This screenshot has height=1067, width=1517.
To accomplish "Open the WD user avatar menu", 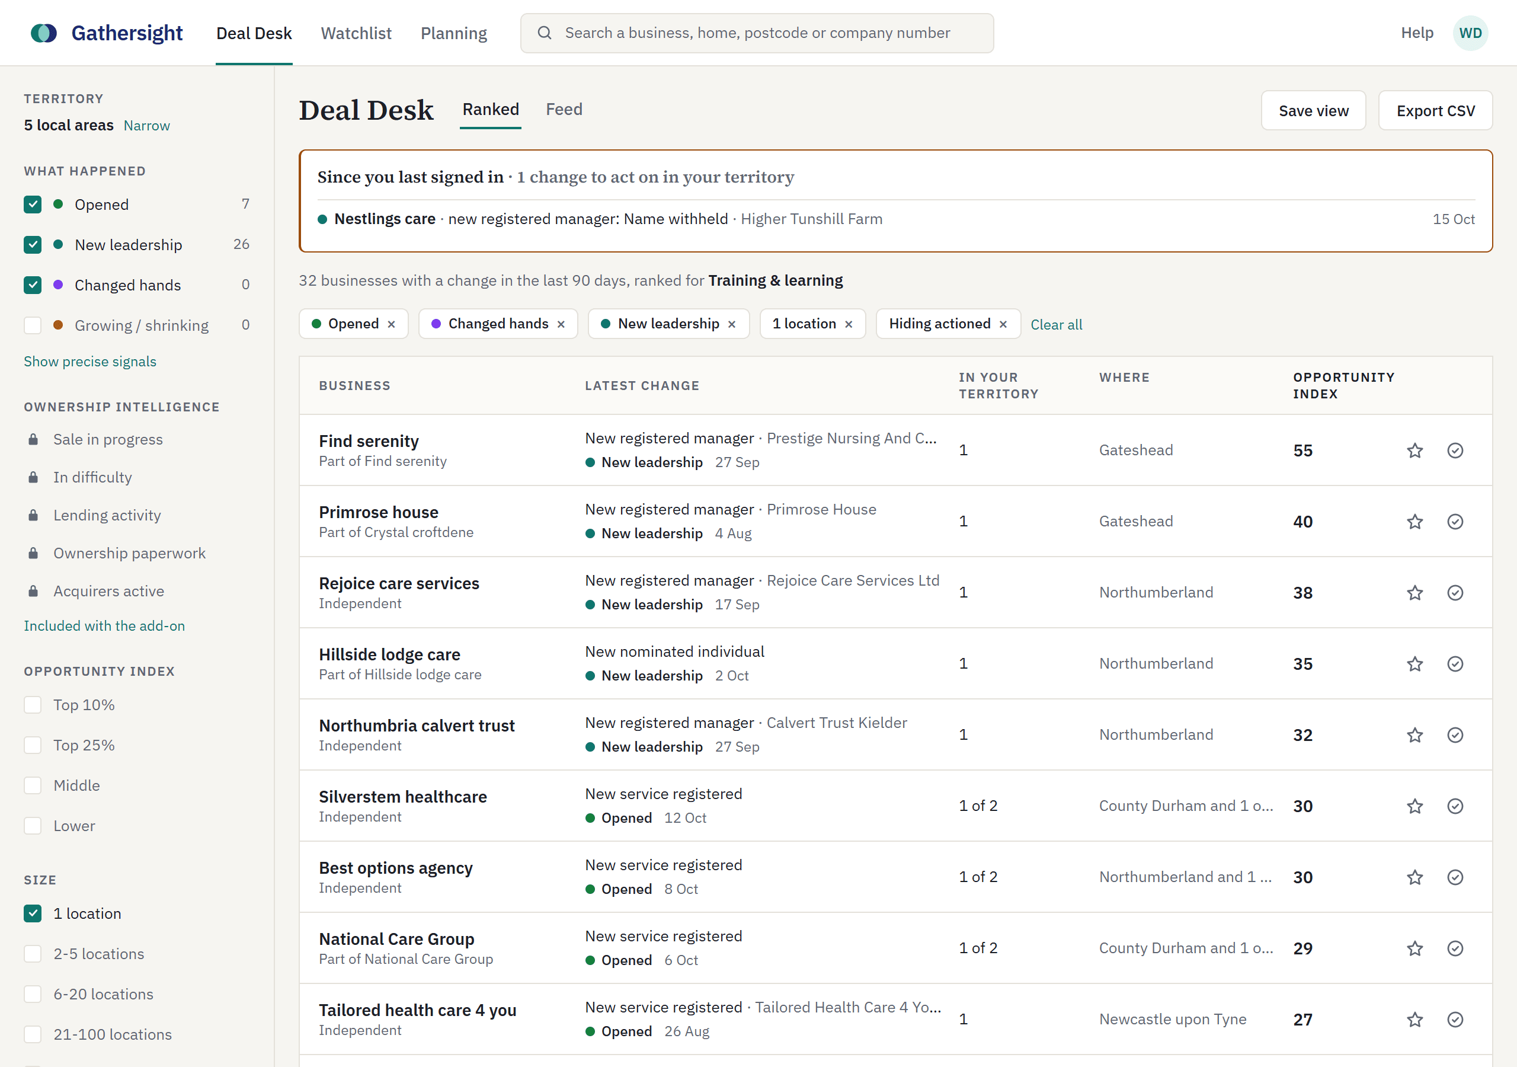I will (x=1470, y=33).
